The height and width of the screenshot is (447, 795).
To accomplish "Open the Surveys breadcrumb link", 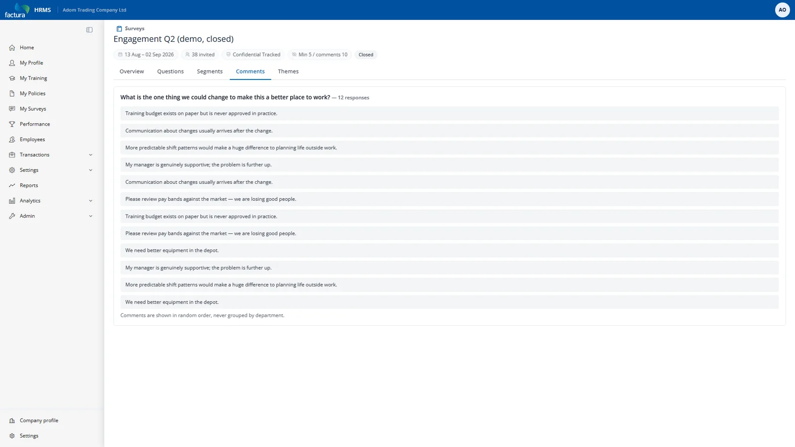I will click(x=135, y=29).
